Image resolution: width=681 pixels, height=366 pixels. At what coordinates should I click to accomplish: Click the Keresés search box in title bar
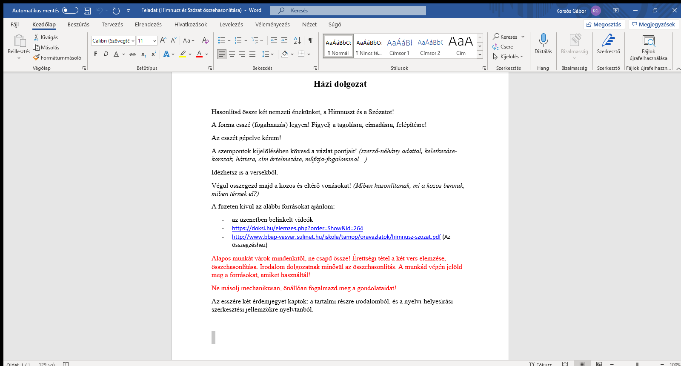point(348,11)
